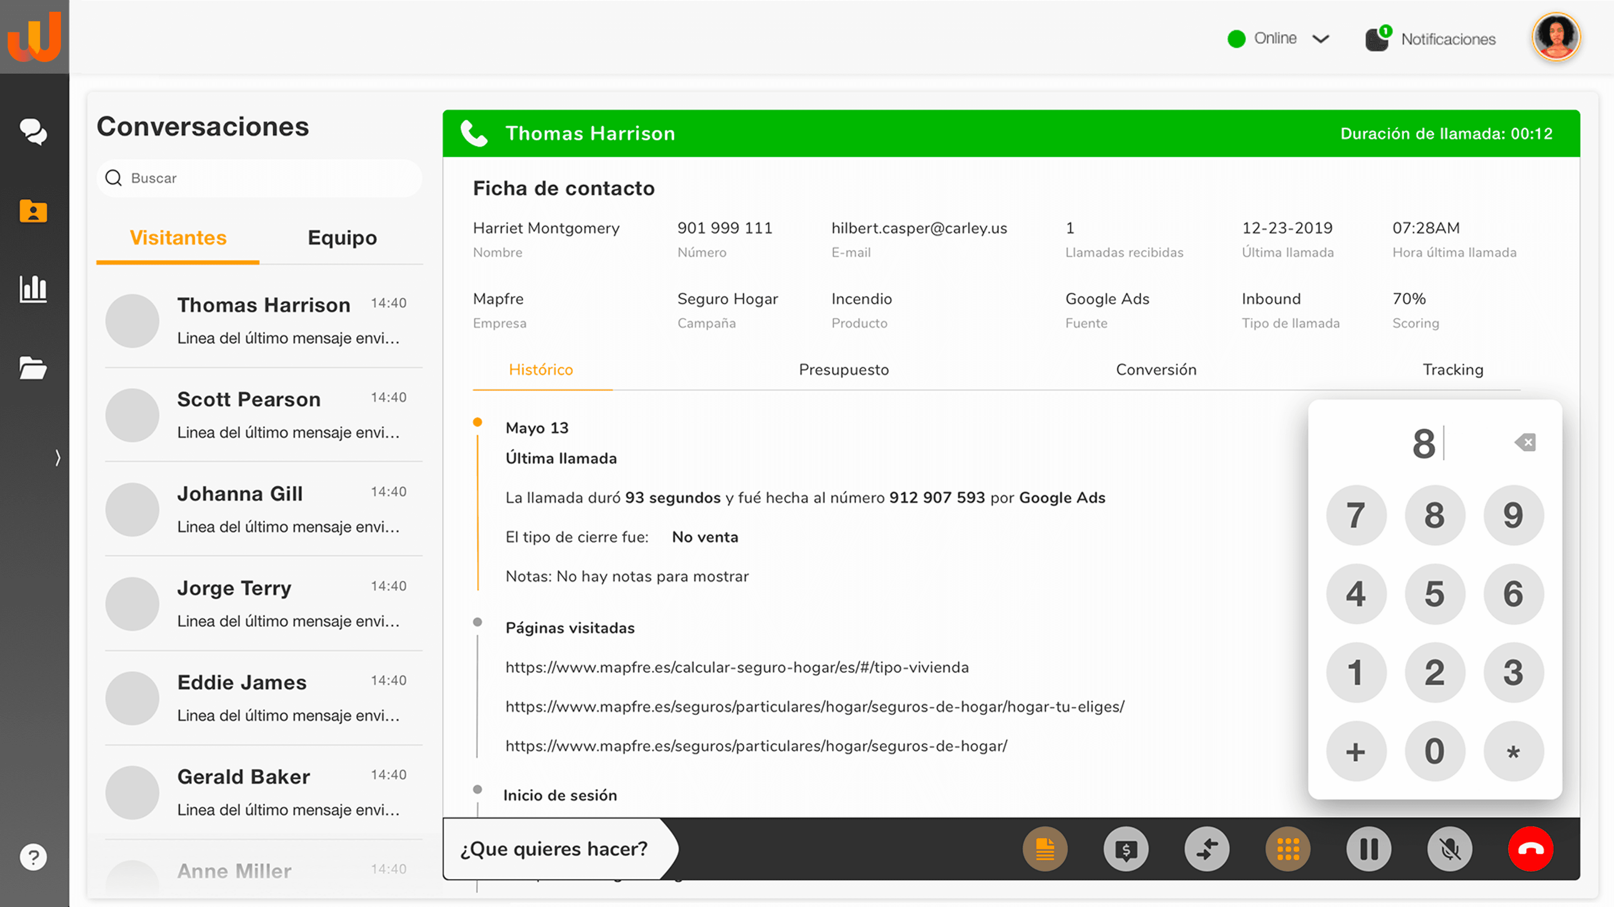Viewport: 1614px width, 907px height.
Task: Hang up with the red button
Action: (1530, 849)
